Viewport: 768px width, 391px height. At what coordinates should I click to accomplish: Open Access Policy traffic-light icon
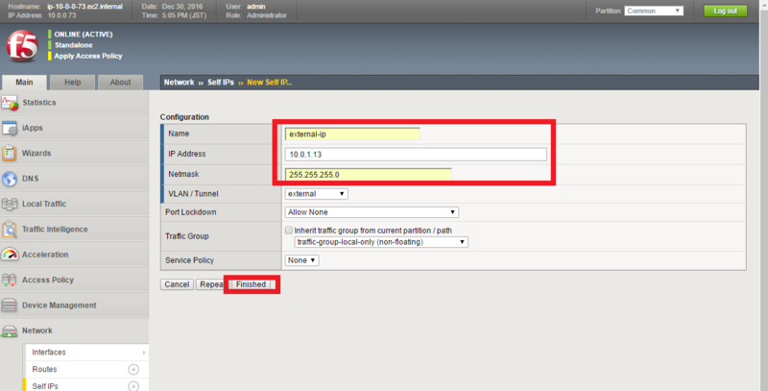click(x=10, y=280)
